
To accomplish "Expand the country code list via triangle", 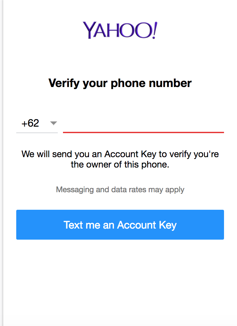I will 54,123.
